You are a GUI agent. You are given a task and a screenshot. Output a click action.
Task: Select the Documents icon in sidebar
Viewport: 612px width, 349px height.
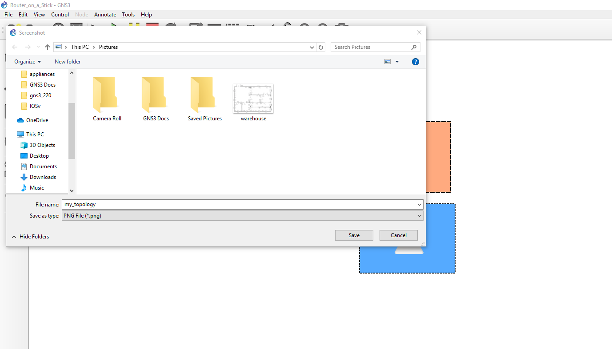tap(24, 167)
